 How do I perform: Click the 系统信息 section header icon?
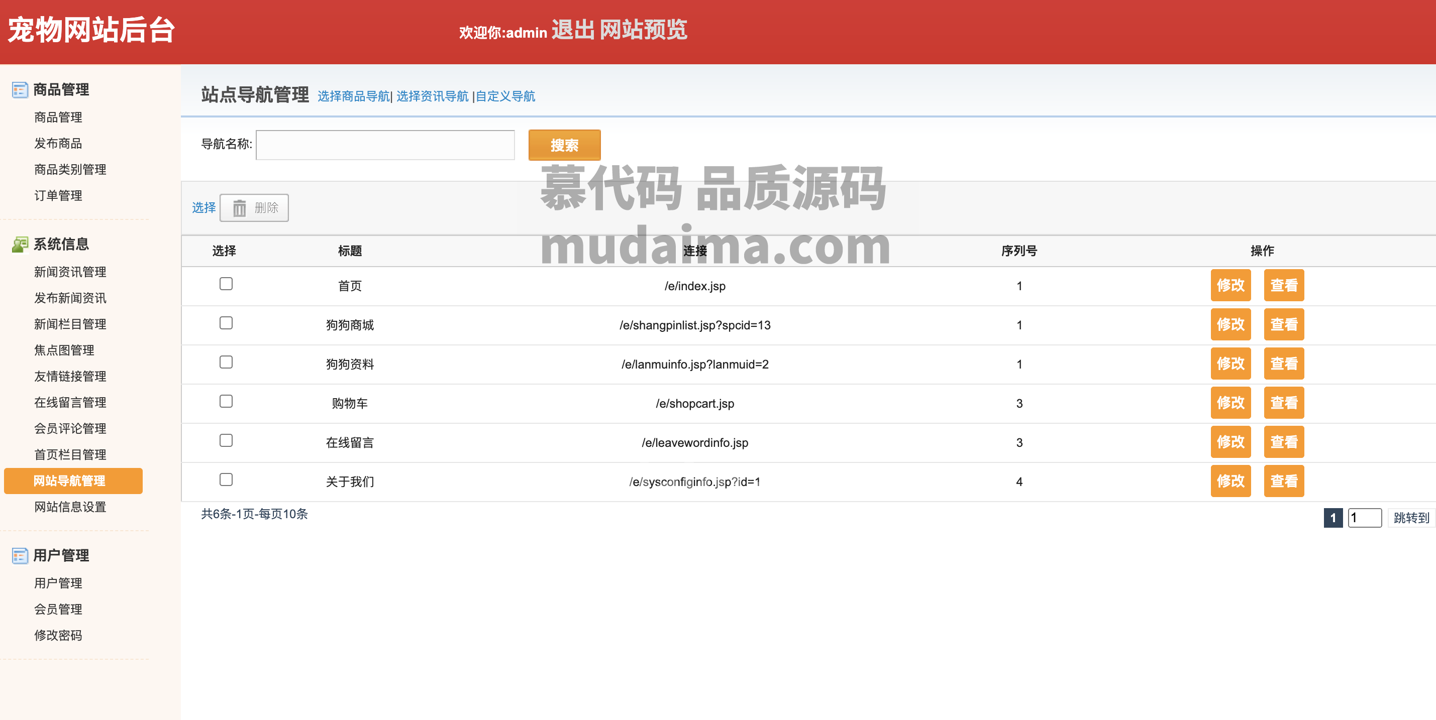tap(20, 245)
